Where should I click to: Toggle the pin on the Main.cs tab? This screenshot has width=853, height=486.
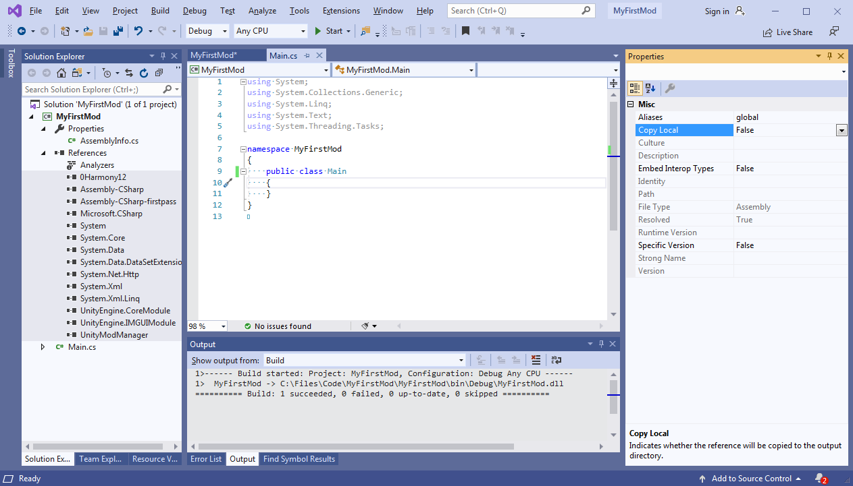(x=307, y=55)
